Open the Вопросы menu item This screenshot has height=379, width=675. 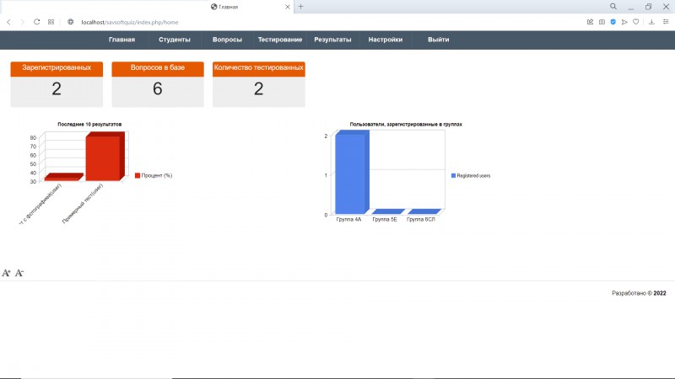(227, 40)
